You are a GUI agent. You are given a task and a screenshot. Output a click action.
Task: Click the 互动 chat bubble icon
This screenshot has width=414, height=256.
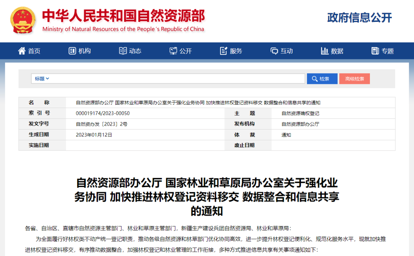(274, 51)
